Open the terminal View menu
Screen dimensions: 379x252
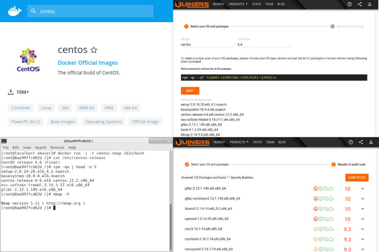click(27, 147)
